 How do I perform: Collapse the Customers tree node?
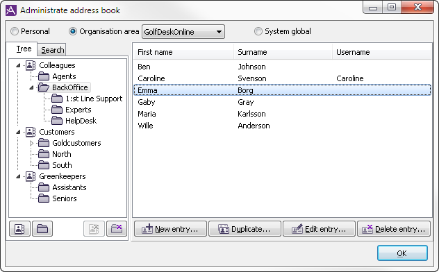click(x=18, y=132)
